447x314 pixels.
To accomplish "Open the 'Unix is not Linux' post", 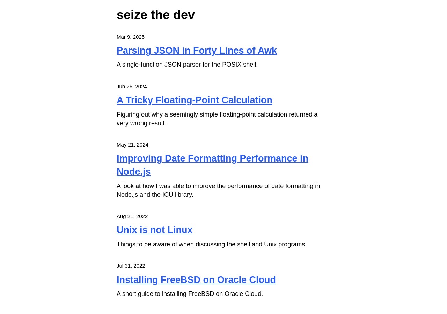I will coord(154,230).
